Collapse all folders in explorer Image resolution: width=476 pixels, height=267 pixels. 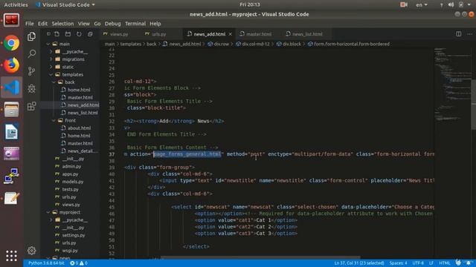(x=90, y=34)
